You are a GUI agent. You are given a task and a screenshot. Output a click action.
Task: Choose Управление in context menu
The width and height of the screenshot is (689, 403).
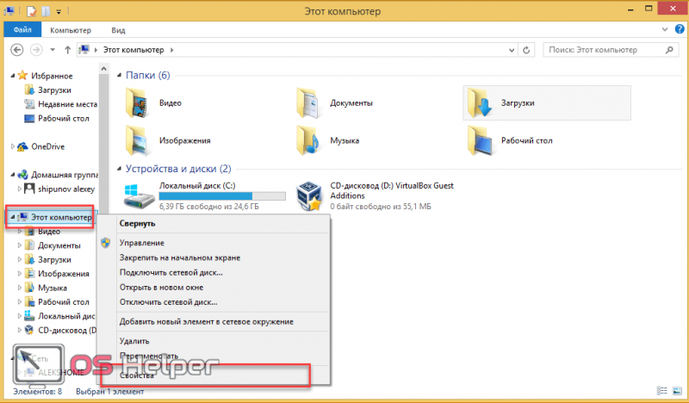coord(214,243)
